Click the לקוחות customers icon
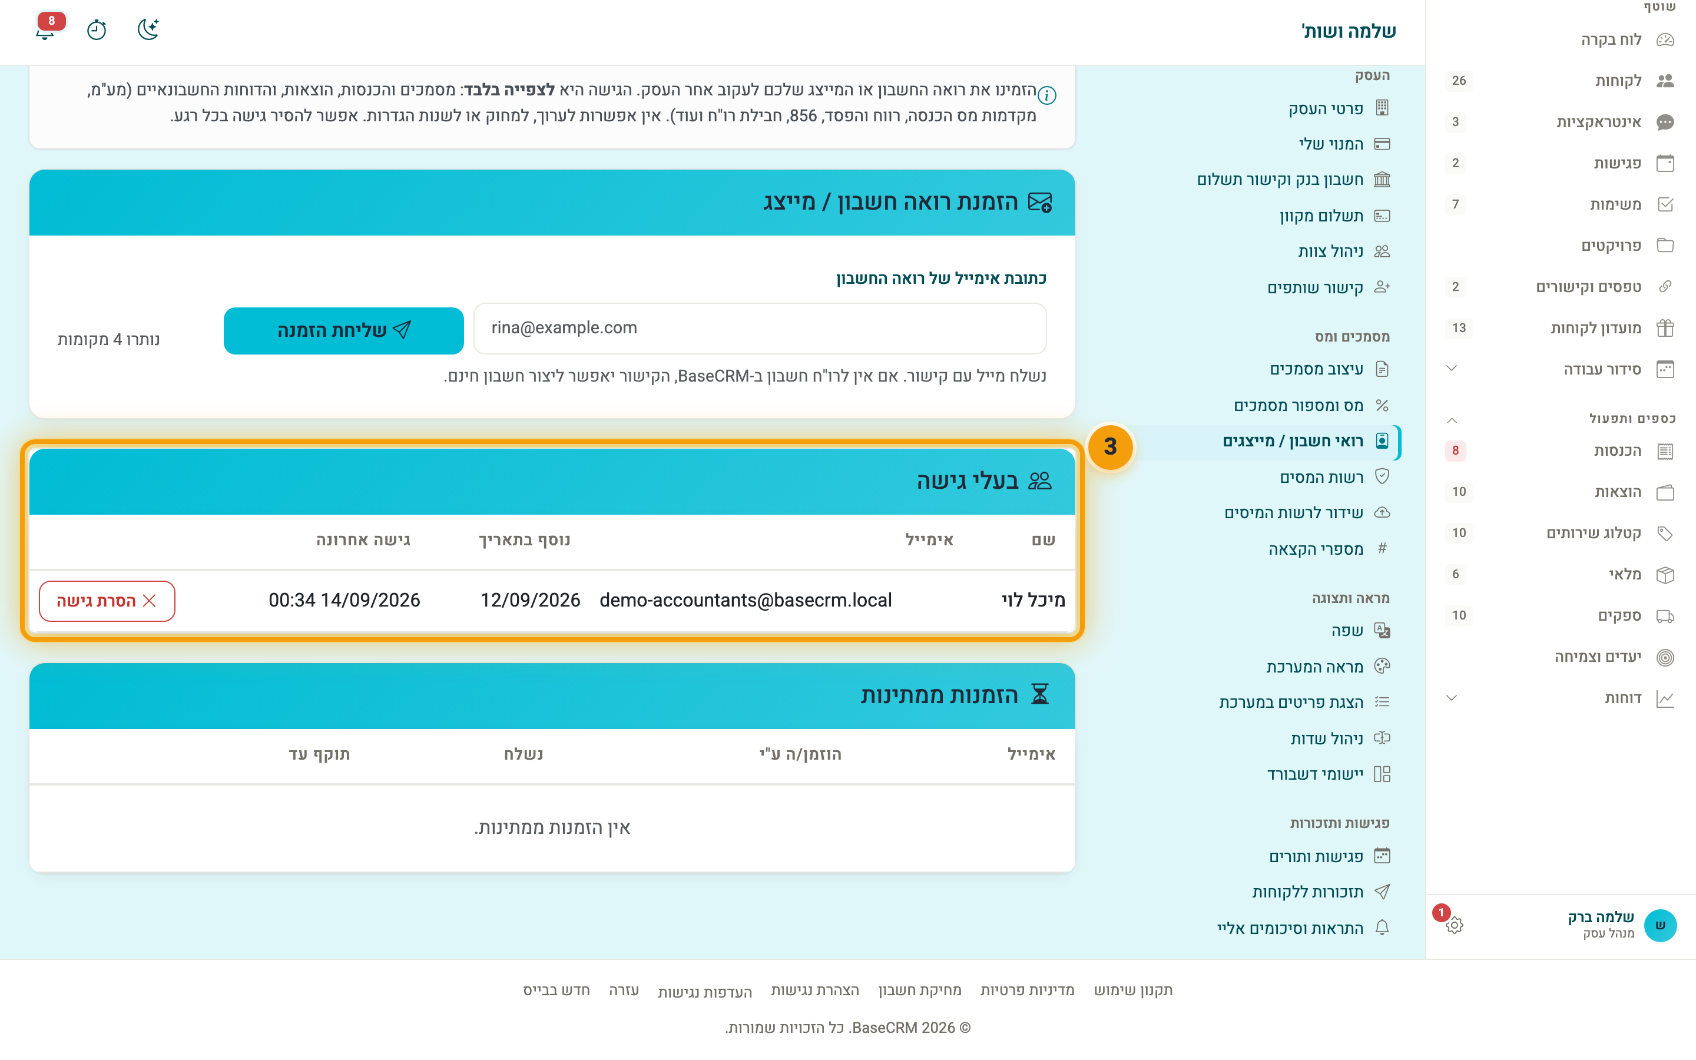 [1665, 81]
